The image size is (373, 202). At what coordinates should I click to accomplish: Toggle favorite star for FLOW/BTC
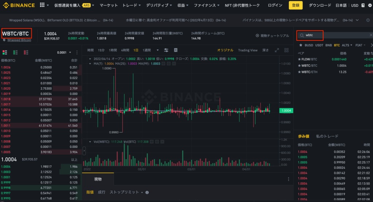coord(299,59)
